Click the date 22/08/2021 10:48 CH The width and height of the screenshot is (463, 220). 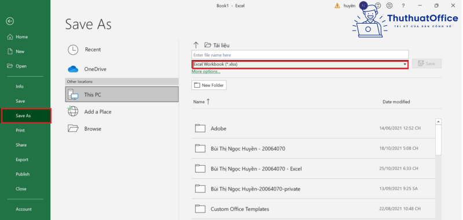click(x=400, y=209)
